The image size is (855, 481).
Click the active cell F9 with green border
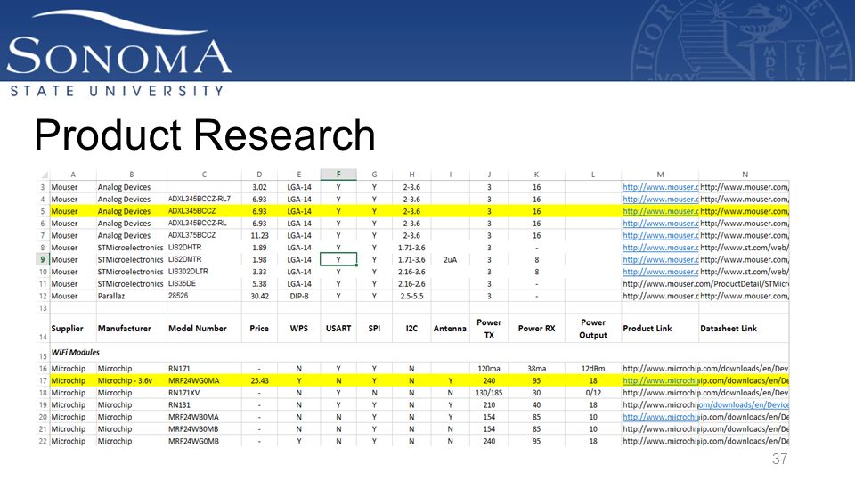[338, 259]
